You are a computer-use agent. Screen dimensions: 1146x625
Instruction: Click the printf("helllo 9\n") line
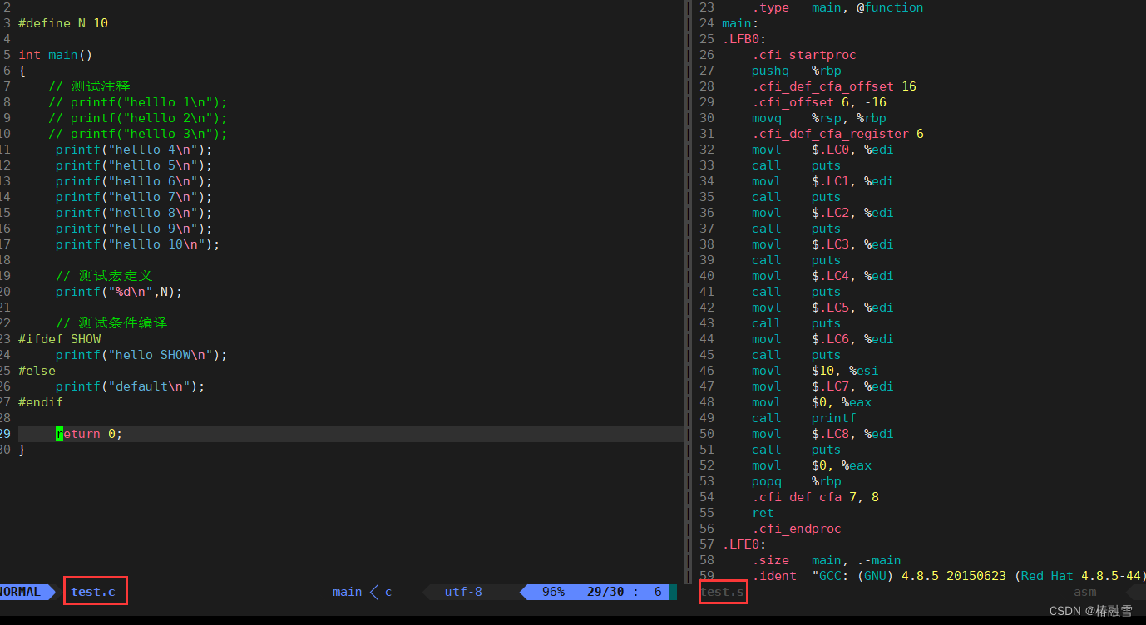[134, 229]
